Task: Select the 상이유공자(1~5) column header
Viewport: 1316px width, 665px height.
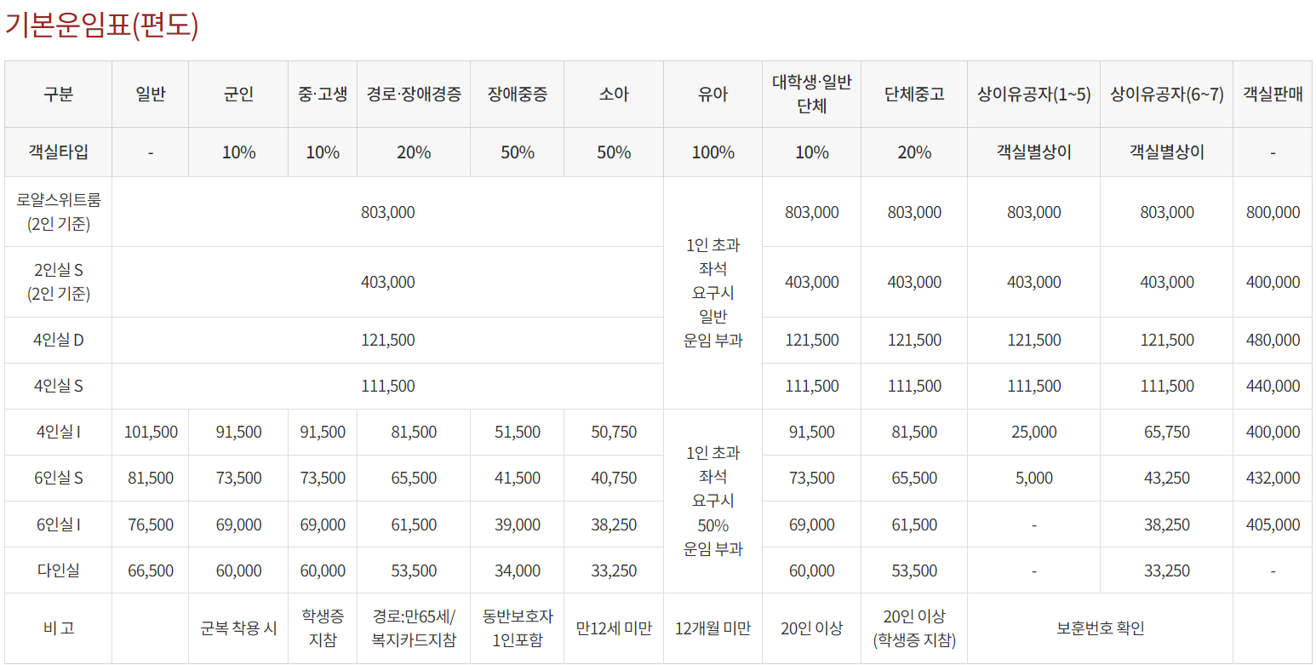Action: pyautogui.click(x=1034, y=95)
